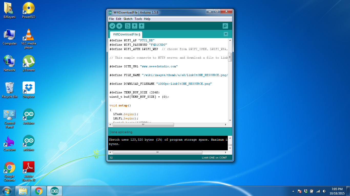
Task: Open the Edit menu
Action: coord(119,19)
